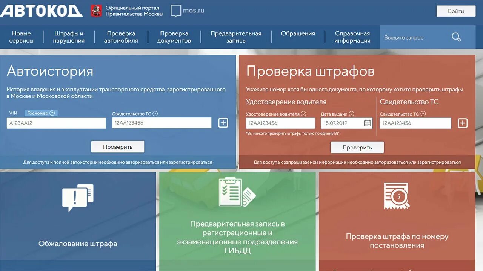This screenshot has height=271, width=483.
Task: Click Проверить in Проверка штрафов panel
Action: click(x=357, y=148)
